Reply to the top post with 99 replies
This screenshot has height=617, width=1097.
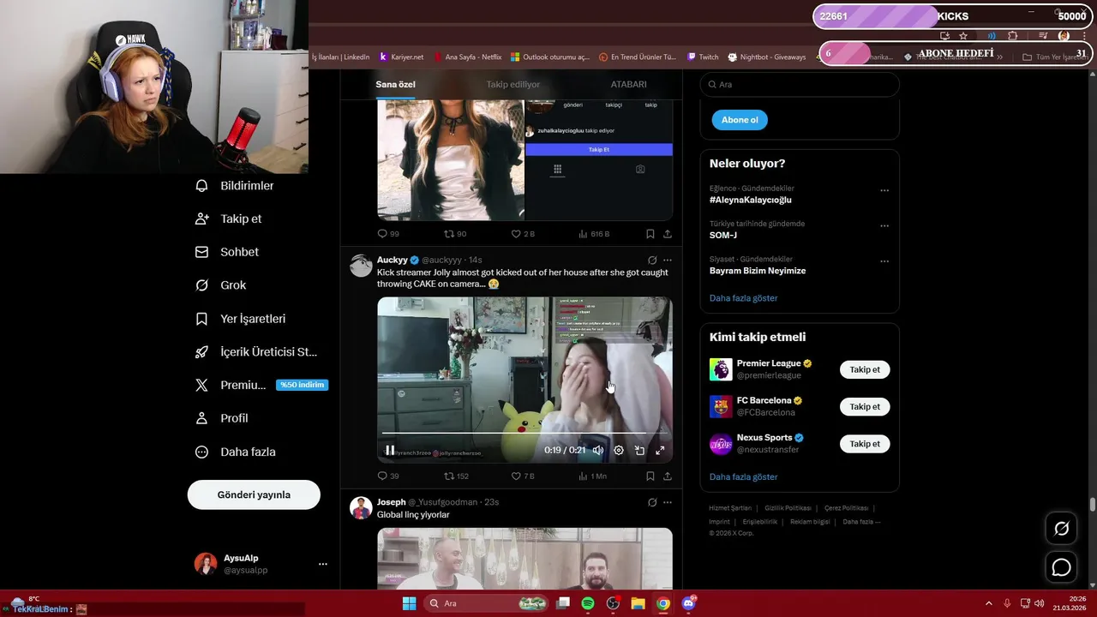point(388,233)
